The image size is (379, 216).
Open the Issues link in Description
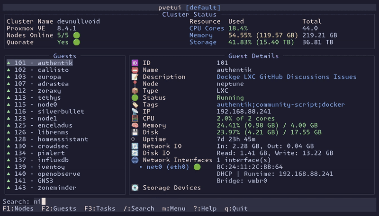pos(345,77)
